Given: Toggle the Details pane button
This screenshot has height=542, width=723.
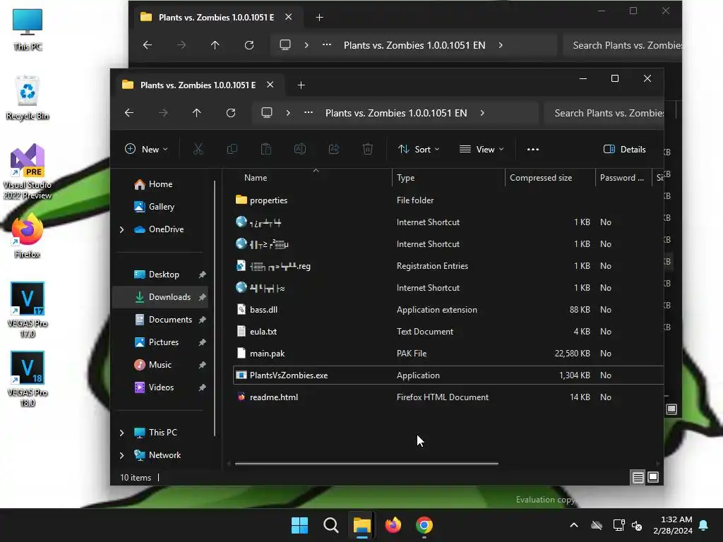Looking at the screenshot, I should coord(625,150).
